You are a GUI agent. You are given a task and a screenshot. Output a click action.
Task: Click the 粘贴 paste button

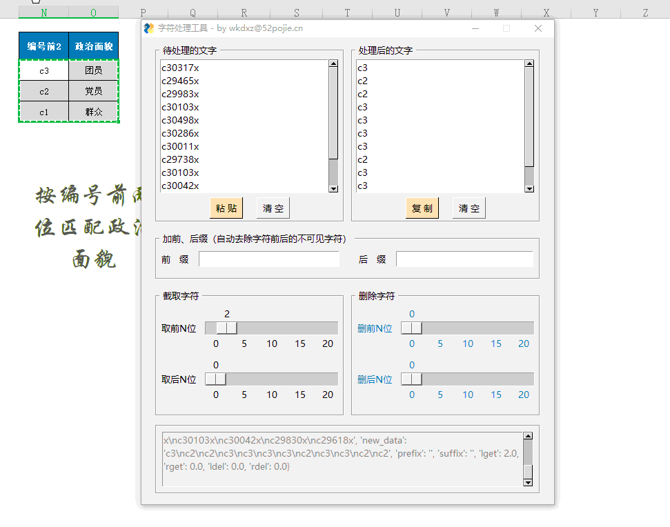point(225,208)
